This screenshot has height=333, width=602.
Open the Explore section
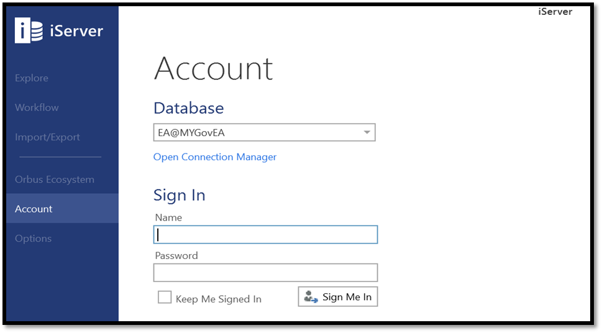click(x=32, y=78)
